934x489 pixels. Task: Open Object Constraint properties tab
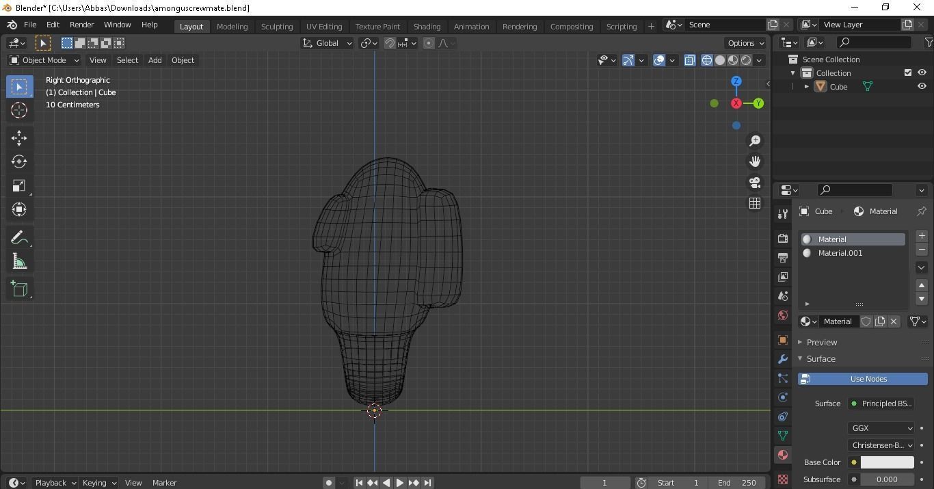click(783, 417)
